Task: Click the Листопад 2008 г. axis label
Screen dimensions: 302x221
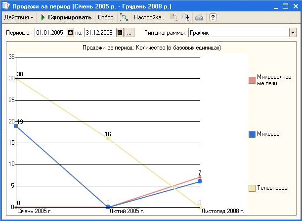Action: point(222,211)
